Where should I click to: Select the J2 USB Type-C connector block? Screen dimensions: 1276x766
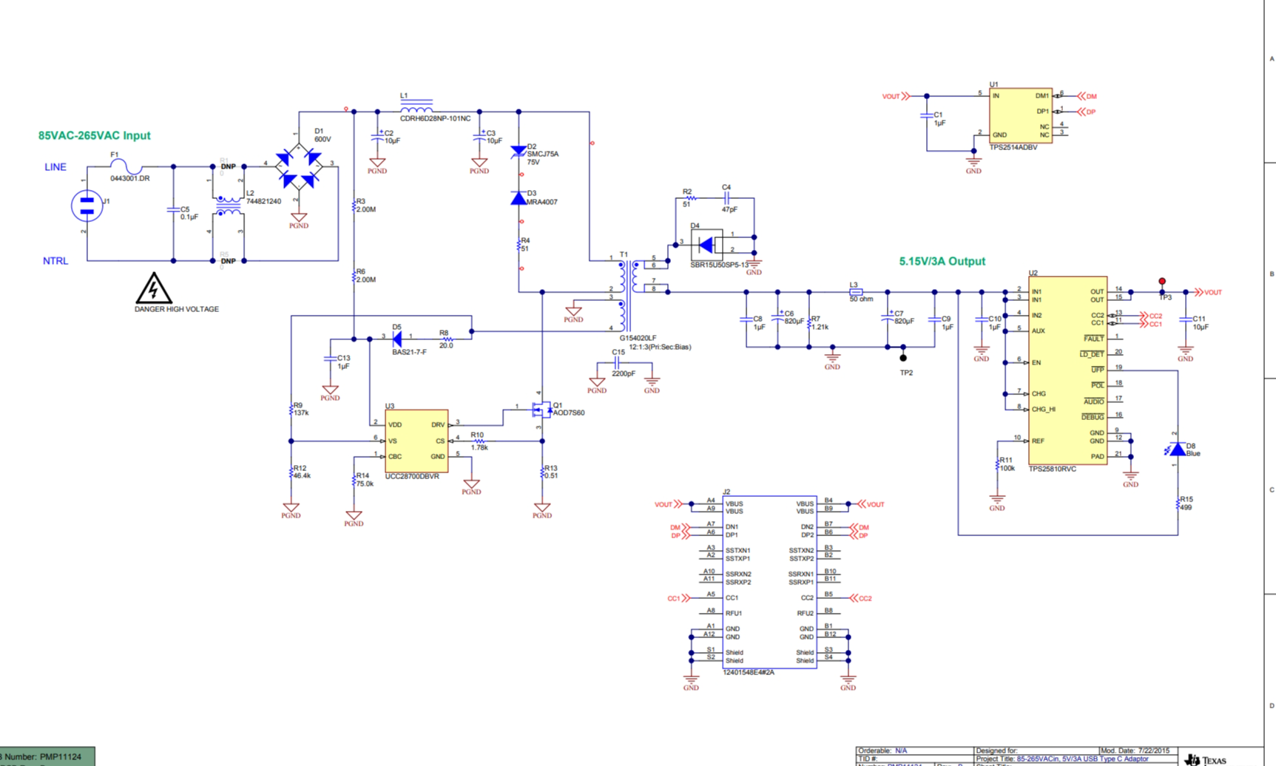point(769,583)
